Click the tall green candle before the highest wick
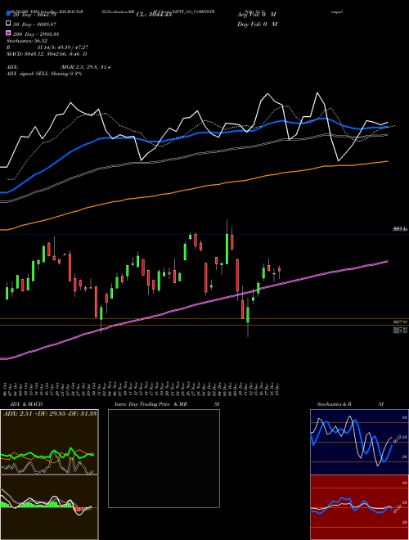 coord(227,249)
